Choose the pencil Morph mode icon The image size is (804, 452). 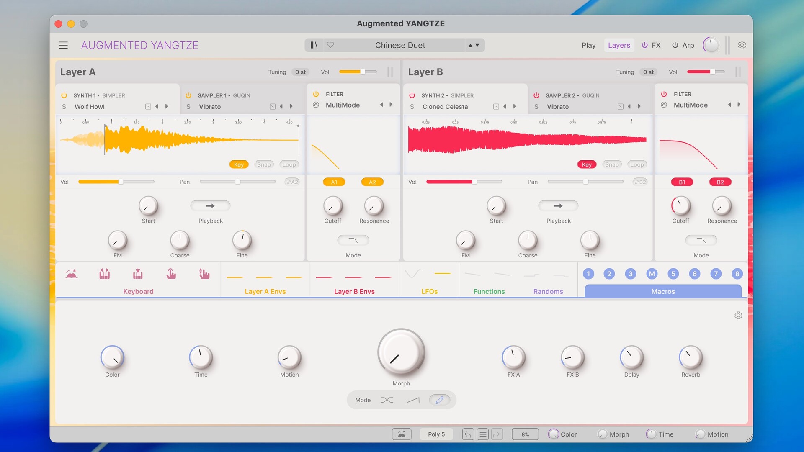(x=440, y=400)
